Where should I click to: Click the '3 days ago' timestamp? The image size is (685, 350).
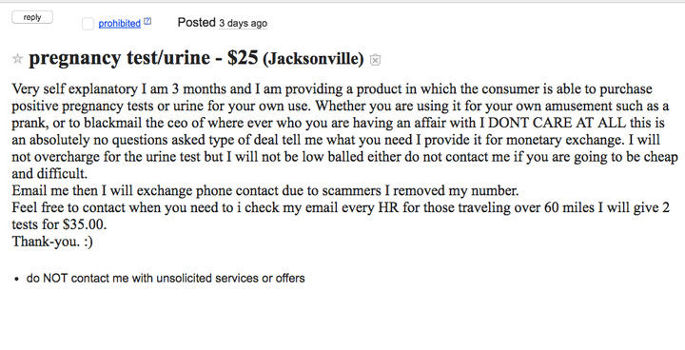(243, 23)
